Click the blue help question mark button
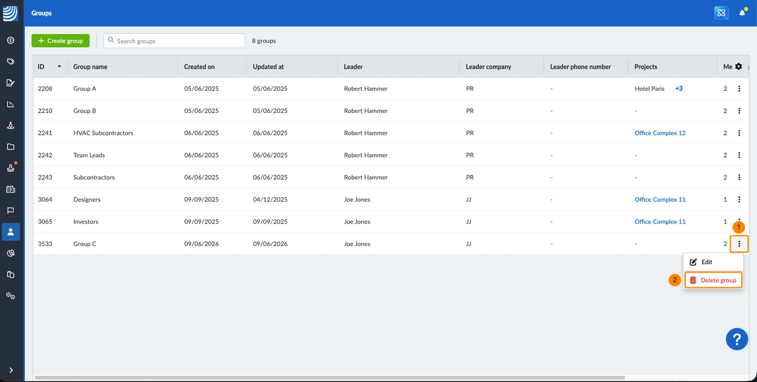The height and width of the screenshot is (382, 757). coord(737,339)
